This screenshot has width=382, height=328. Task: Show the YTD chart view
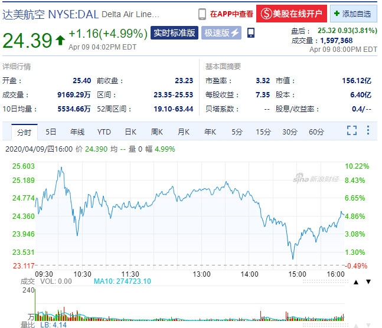pos(104,132)
